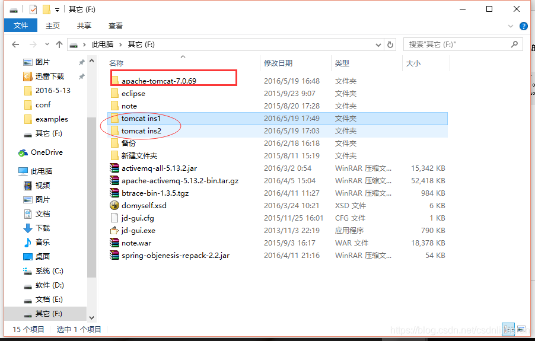Select activemq-all-5.13.2.jar archive icon
Screen dimensions: 535x341
[114, 168]
